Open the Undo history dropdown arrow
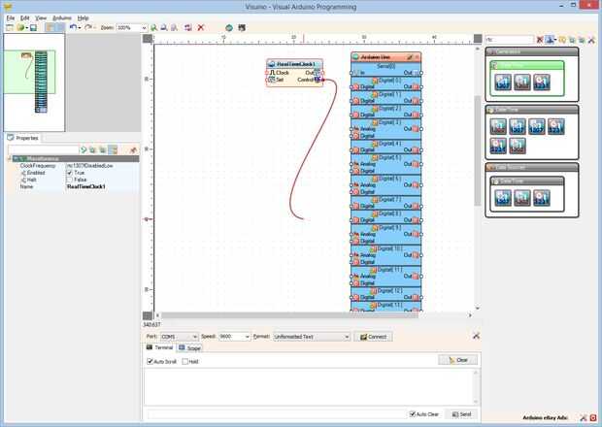The width and height of the screenshot is (602, 427). pos(80,27)
